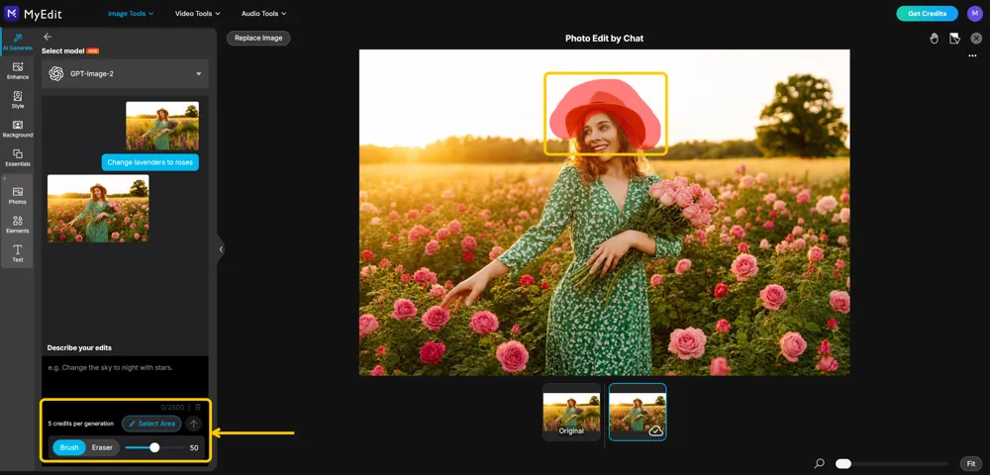Open the AI Generate sidebar tool
This screenshot has height=475, width=990.
[x=17, y=42]
